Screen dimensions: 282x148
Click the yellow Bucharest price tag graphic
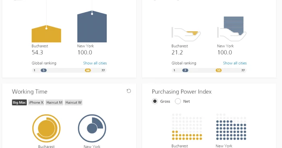46,34
